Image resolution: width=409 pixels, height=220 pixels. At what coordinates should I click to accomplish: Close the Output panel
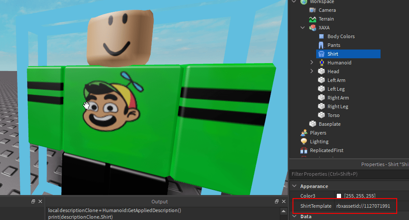284,202
